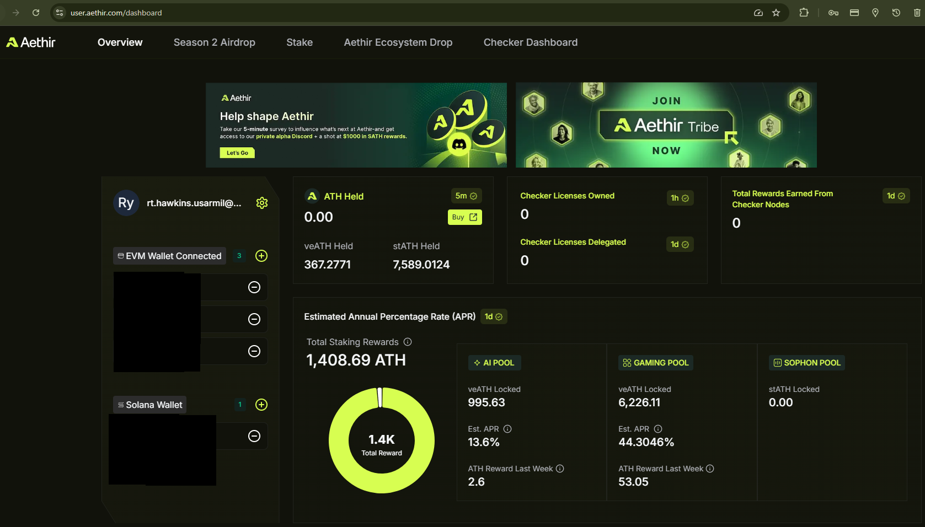The image size is (925, 527).
Task: Click Gaming Pool last week reward 53.05
Action: [x=633, y=482]
